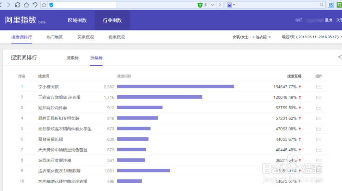Open trend chart for 夏背带裙长裙
The width and height of the screenshot is (342, 191).
[319, 139]
